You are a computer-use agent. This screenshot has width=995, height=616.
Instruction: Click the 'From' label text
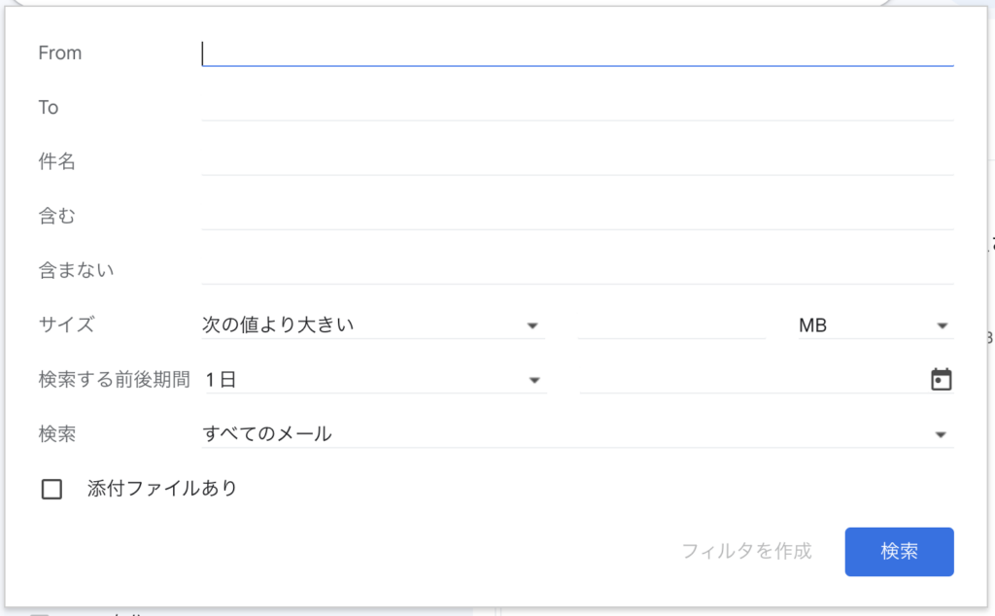tap(60, 53)
